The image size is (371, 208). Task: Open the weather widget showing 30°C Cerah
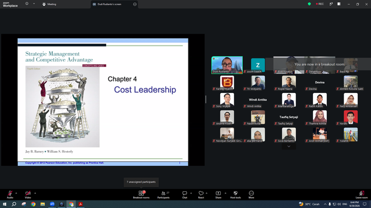(x=309, y=204)
